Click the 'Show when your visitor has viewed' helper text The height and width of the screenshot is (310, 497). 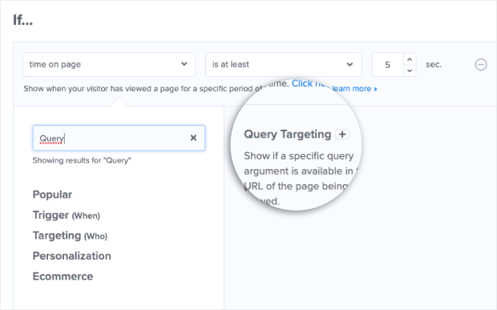coord(143,89)
